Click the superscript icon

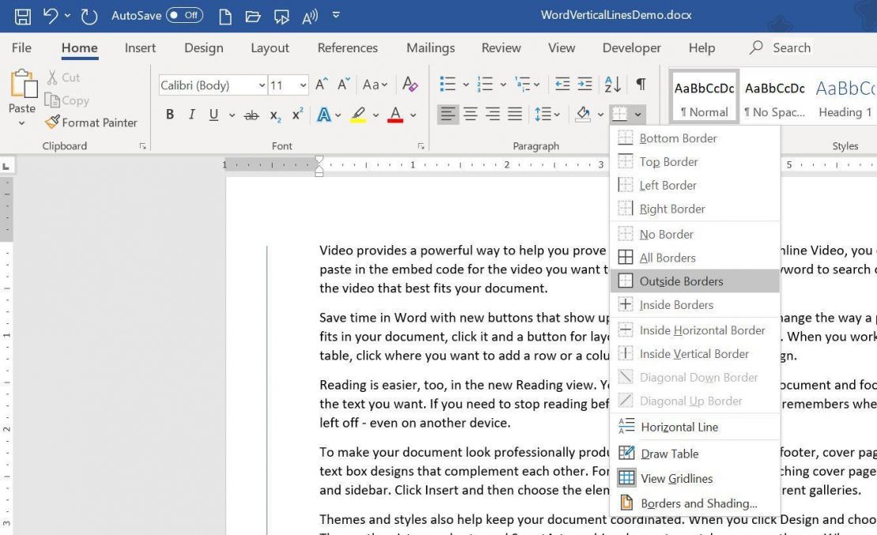coord(296,116)
